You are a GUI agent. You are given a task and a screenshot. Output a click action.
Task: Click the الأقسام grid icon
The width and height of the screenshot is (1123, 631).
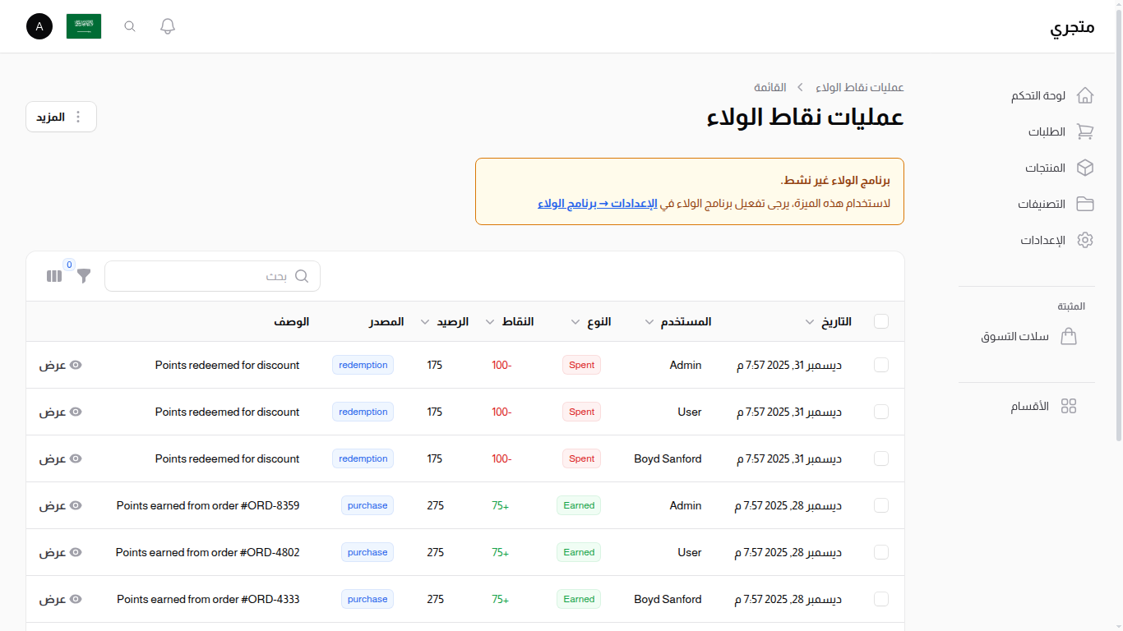tap(1069, 405)
